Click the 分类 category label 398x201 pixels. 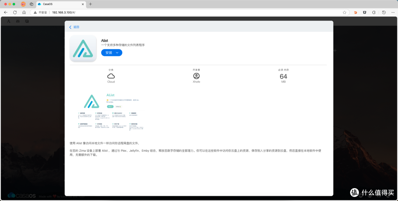(111, 70)
